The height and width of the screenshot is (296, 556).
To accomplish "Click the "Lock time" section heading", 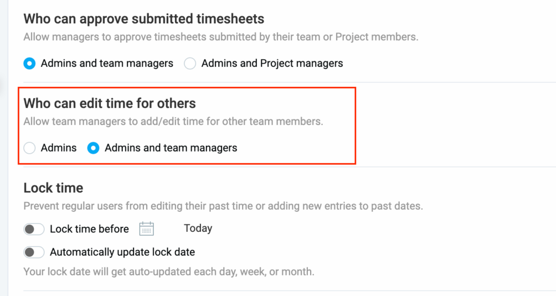I will click(53, 188).
